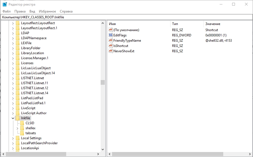Click the Registry Editor app icon in title bar

pyautogui.click(x=5, y=4)
